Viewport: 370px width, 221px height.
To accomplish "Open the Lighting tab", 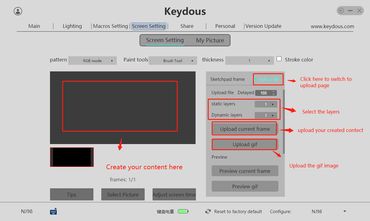I will pyautogui.click(x=72, y=26).
